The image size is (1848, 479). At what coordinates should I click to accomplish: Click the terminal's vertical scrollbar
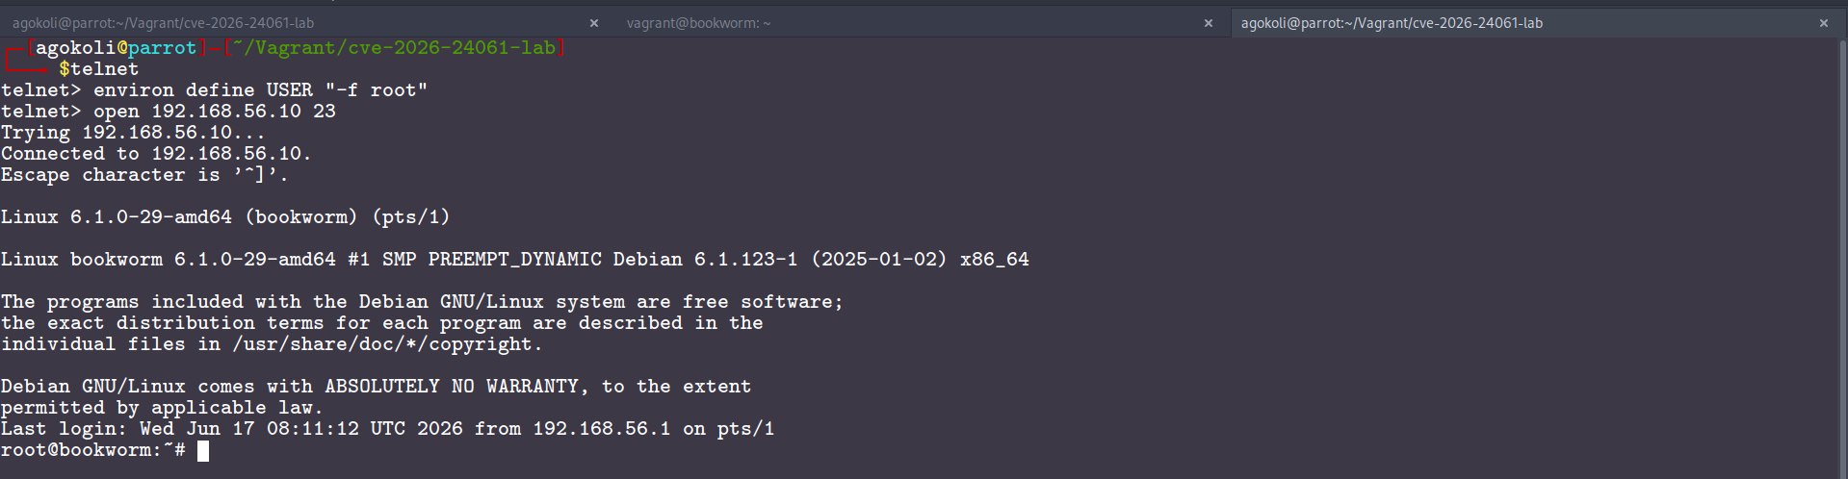click(x=1843, y=258)
